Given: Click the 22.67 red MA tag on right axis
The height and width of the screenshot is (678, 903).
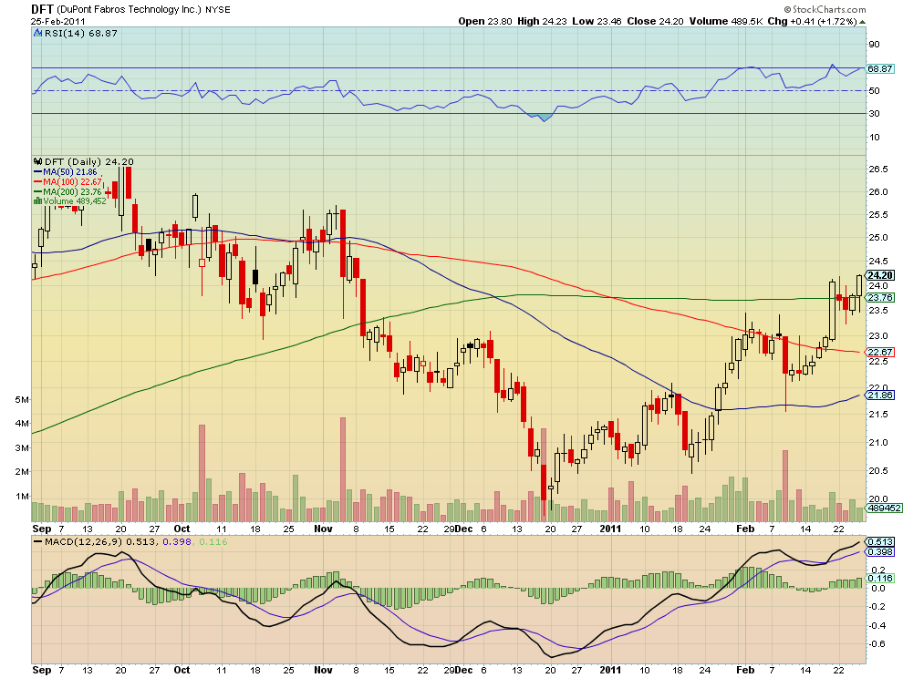Looking at the screenshot, I should pos(880,353).
